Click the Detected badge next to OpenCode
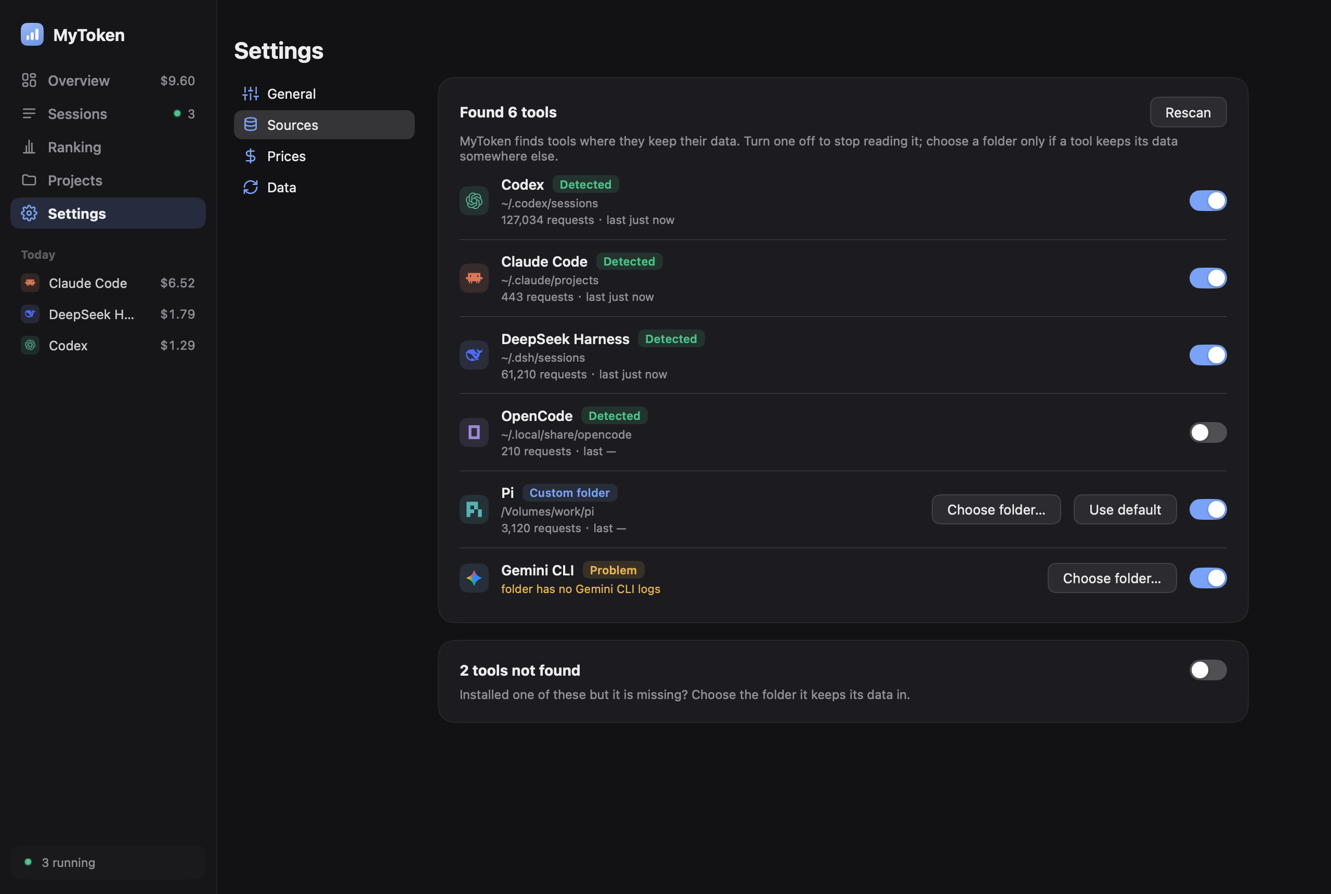The height and width of the screenshot is (894, 1331). click(x=614, y=416)
